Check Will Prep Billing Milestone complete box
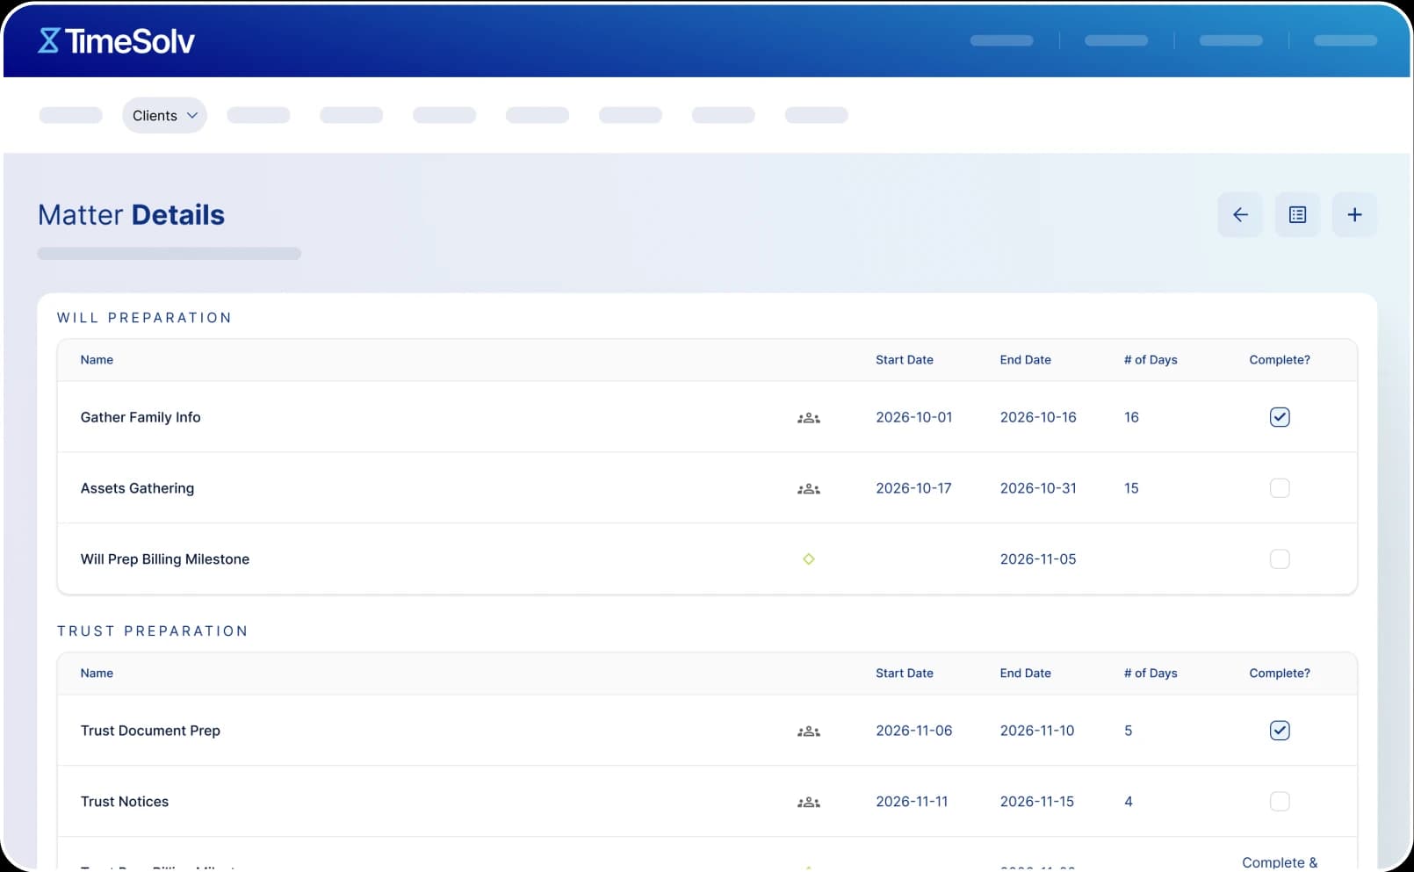This screenshot has width=1414, height=872. coord(1279,559)
